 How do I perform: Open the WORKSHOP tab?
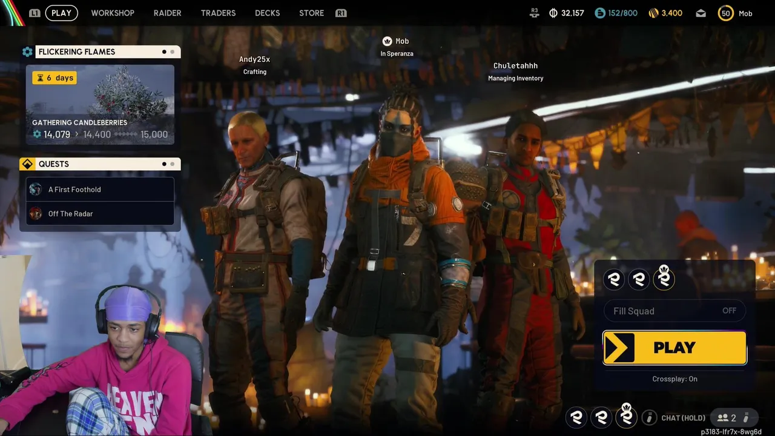pos(113,13)
